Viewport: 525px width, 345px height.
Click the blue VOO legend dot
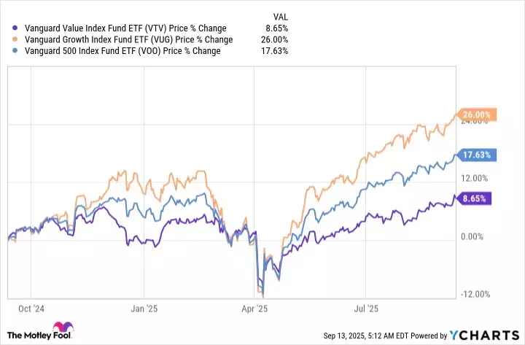(9, 51)
